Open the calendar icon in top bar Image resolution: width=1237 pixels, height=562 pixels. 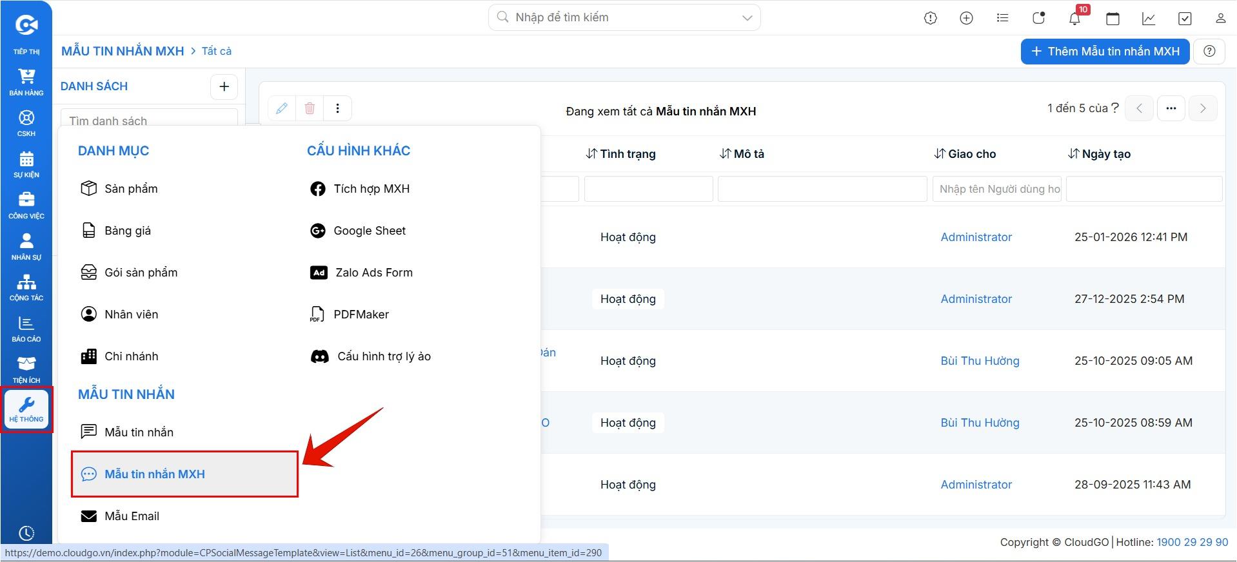[1113, 18]
